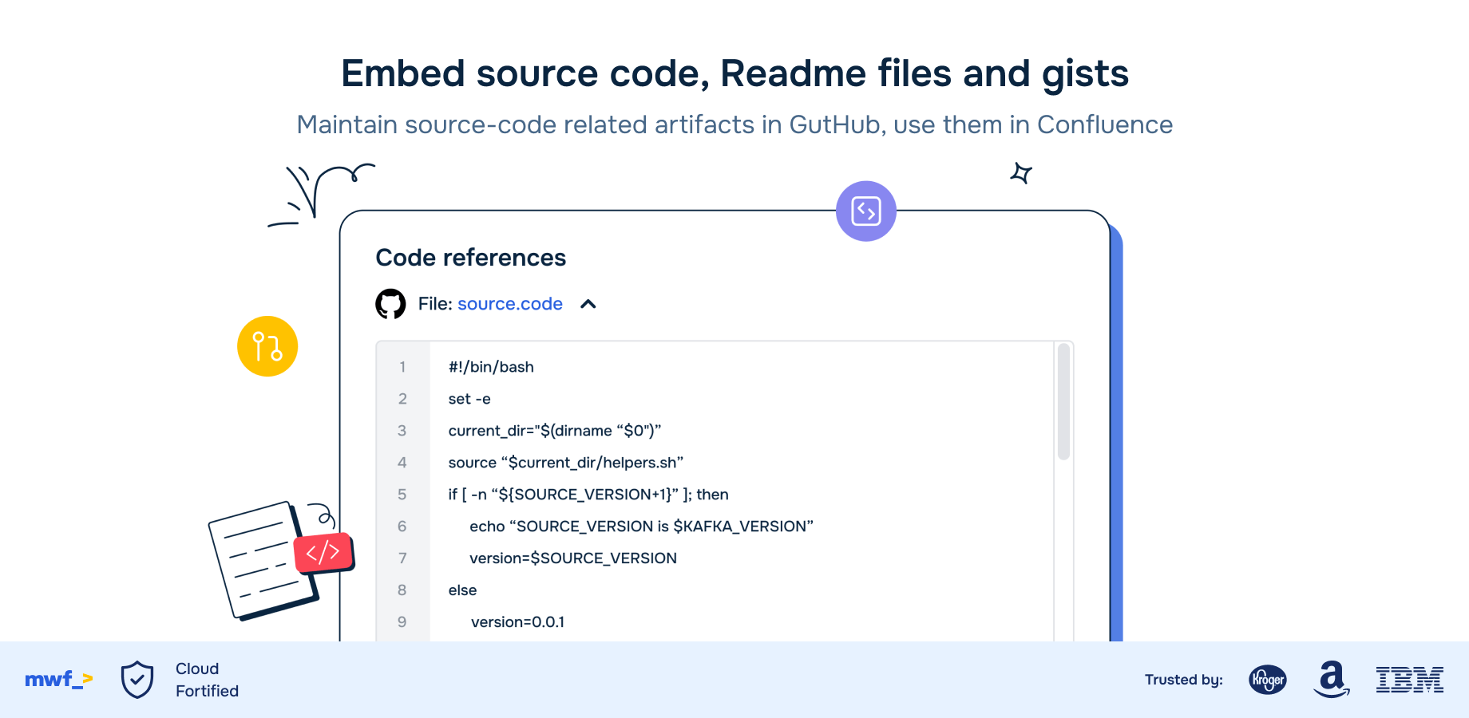Click the star sparkle decoration
The height and width of the screenshot is (718, 1469).
coord(1021,172)
